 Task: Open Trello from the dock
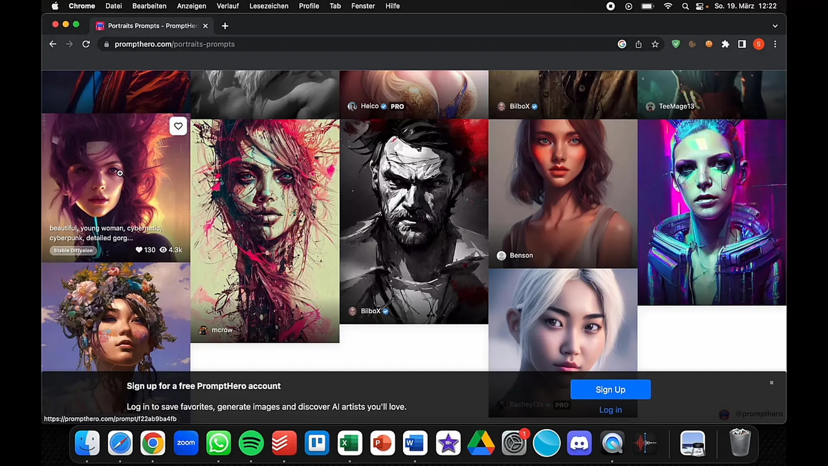(317, 443)
